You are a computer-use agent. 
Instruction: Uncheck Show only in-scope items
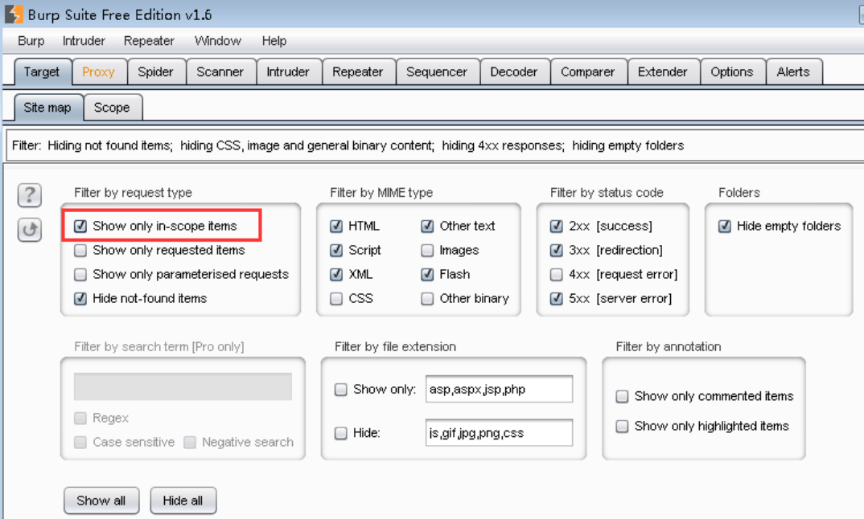[x=80, y=227]
